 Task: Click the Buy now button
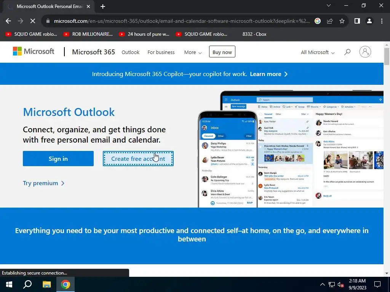(222, 52)
